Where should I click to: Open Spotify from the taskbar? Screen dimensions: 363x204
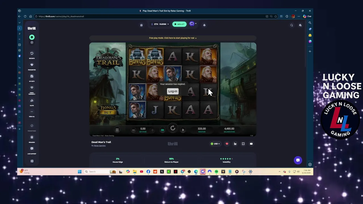click(x=216, y=172)
